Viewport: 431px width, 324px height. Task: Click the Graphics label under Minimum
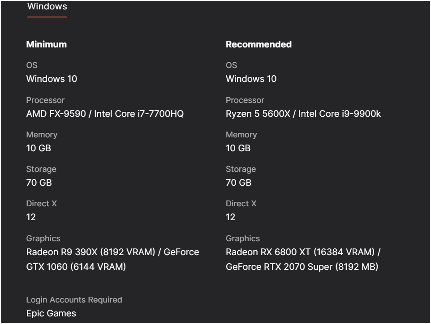(43, 239)
